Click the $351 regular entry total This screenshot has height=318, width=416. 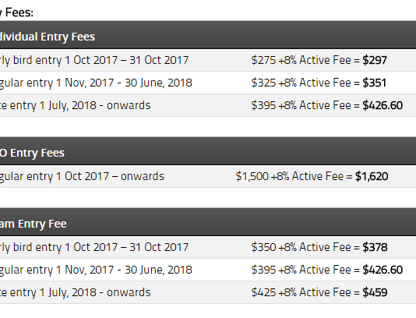(375, 83)
